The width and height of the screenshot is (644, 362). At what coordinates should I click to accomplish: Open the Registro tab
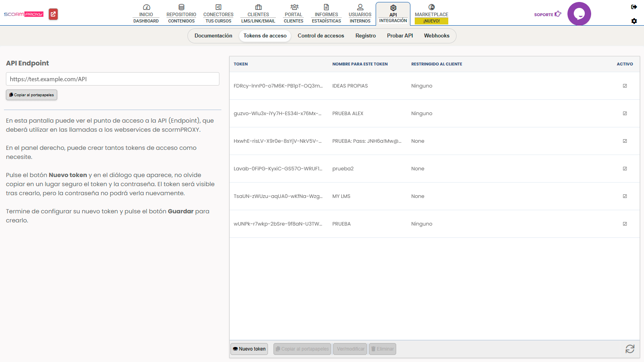[366, 36]
